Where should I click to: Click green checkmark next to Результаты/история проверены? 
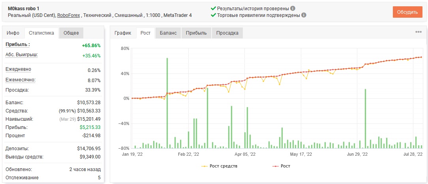(x=214, y=8)
